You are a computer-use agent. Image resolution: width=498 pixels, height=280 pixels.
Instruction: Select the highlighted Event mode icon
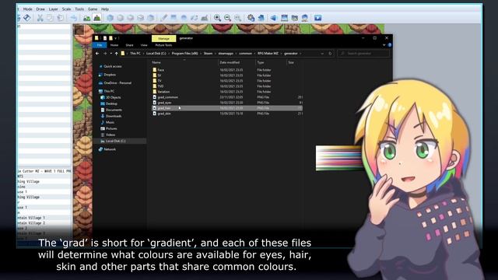(x=96, y=18)
